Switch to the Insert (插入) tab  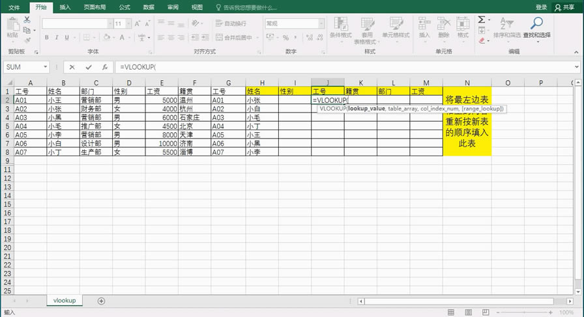point(65,7)
